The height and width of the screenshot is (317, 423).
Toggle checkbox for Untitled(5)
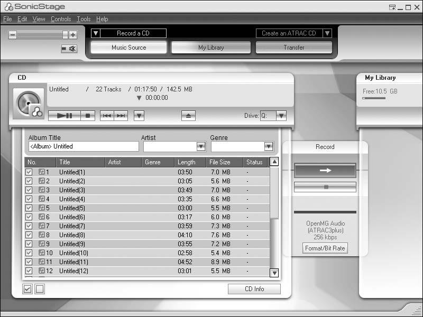tap(29, 208)
